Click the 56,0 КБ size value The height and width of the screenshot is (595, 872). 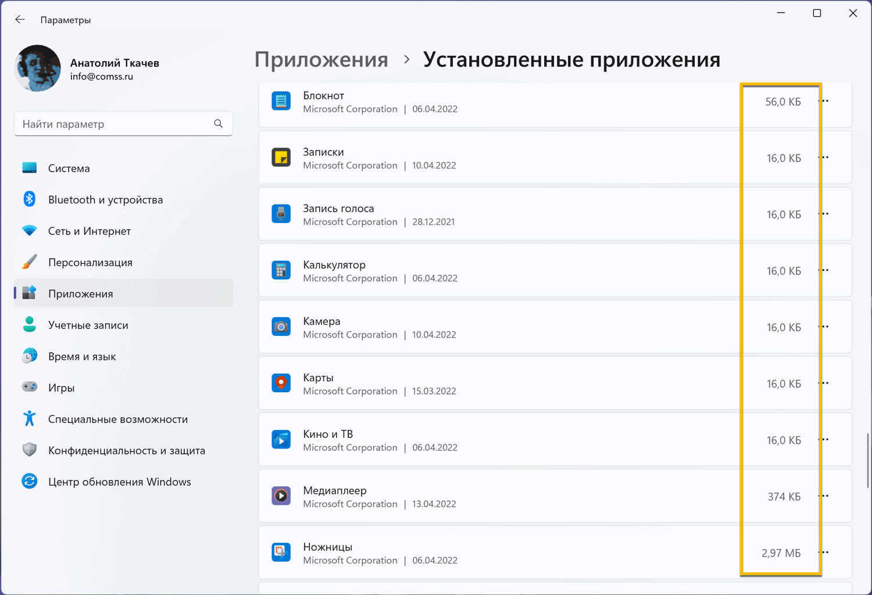[x=783, y=102]
